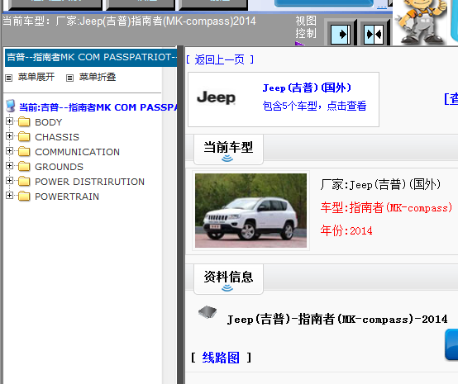Expand the GROUNDS tree node

(9, 165)
